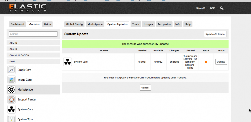Open the Image Core module icon
Screen dimensions: 251x122
(x=11, y=80)
